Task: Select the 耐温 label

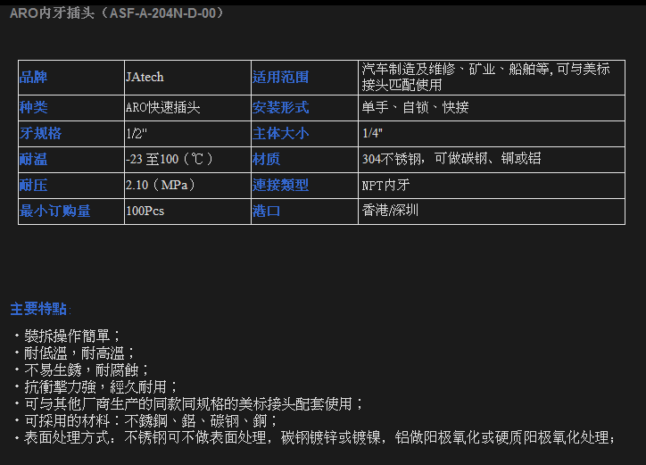Action: click(x=33, y=159)
